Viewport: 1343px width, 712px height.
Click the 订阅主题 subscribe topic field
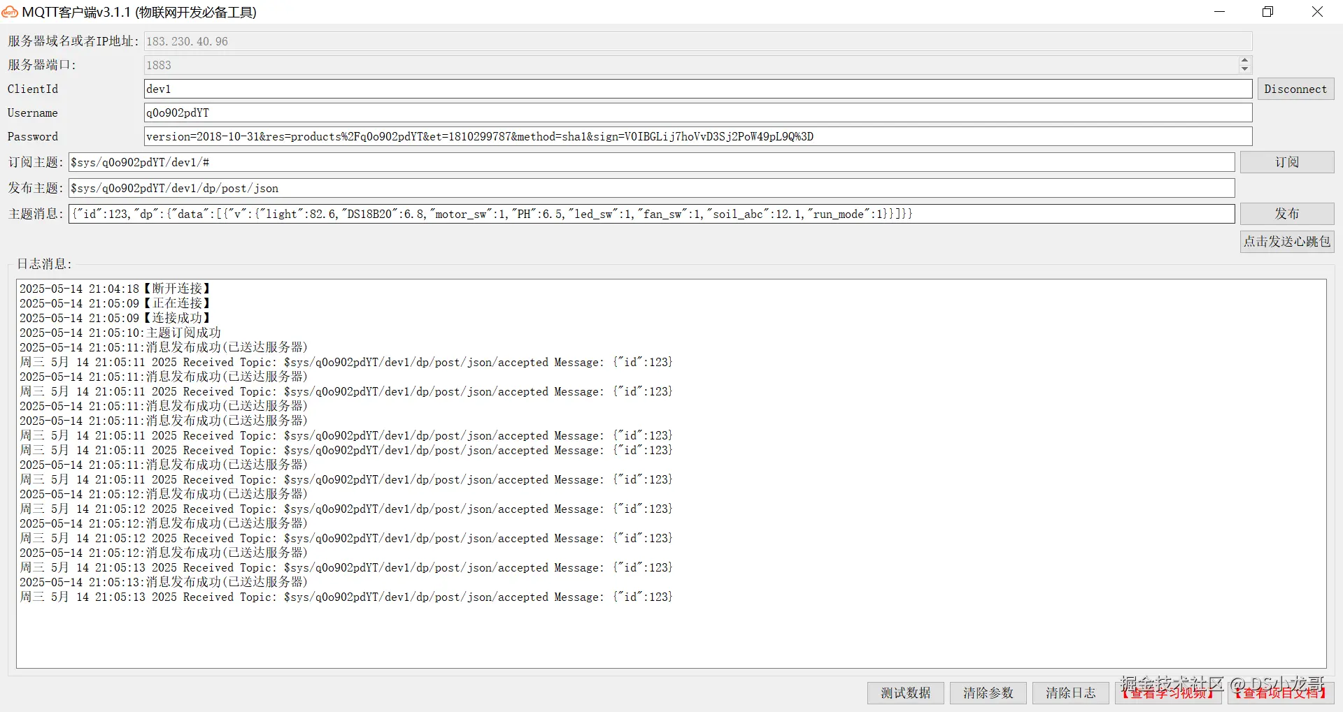651,162
